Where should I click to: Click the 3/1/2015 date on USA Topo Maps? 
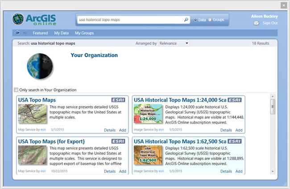click(x=58, y=130)
